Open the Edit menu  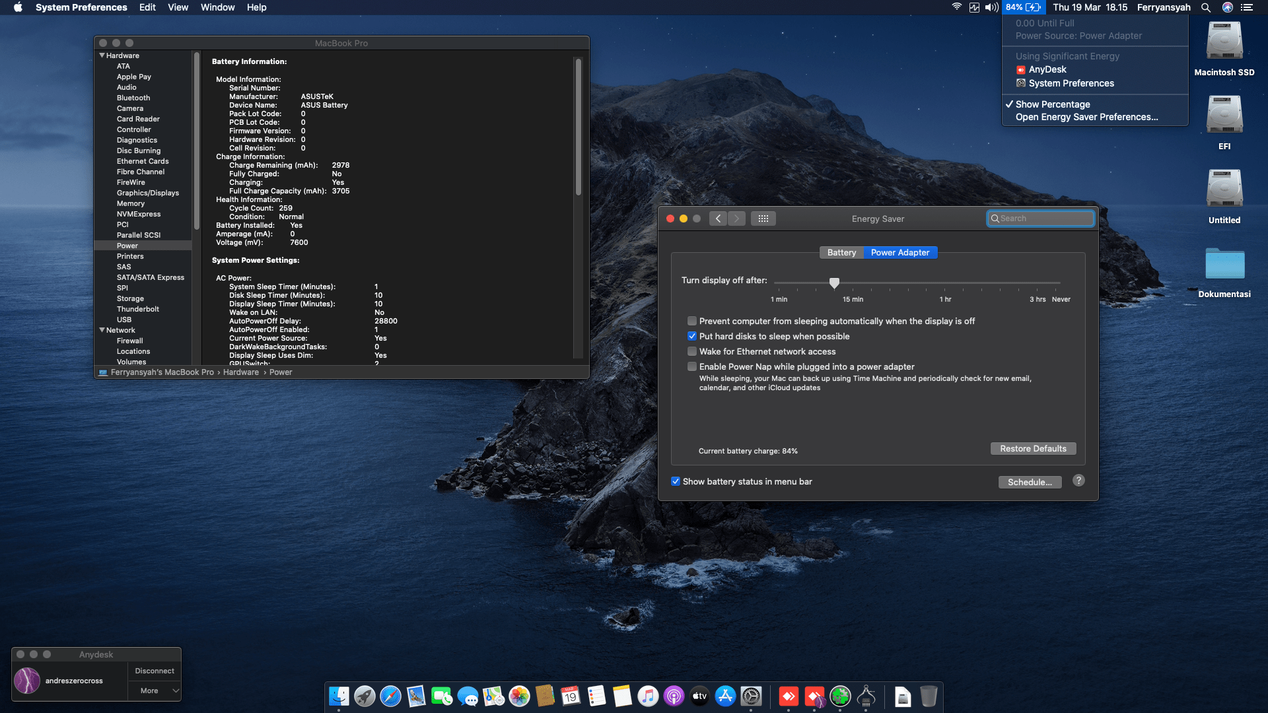147,7
